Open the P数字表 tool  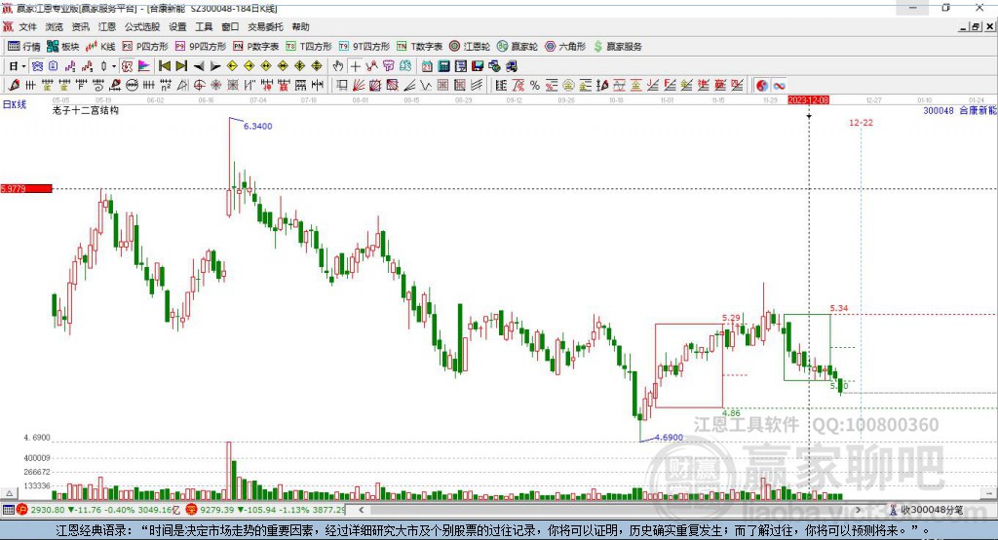click(x=256, y=47)
